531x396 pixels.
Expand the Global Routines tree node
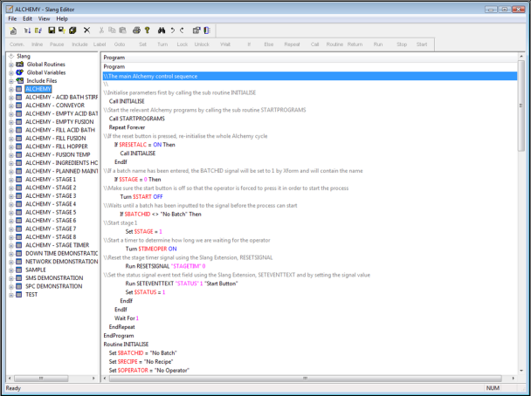(10, 64)
